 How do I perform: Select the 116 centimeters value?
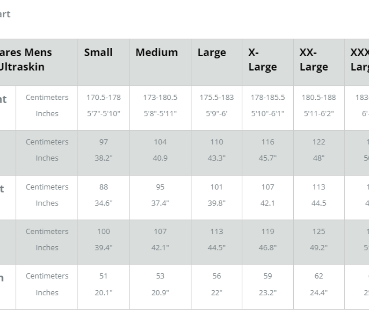point(268,142)
